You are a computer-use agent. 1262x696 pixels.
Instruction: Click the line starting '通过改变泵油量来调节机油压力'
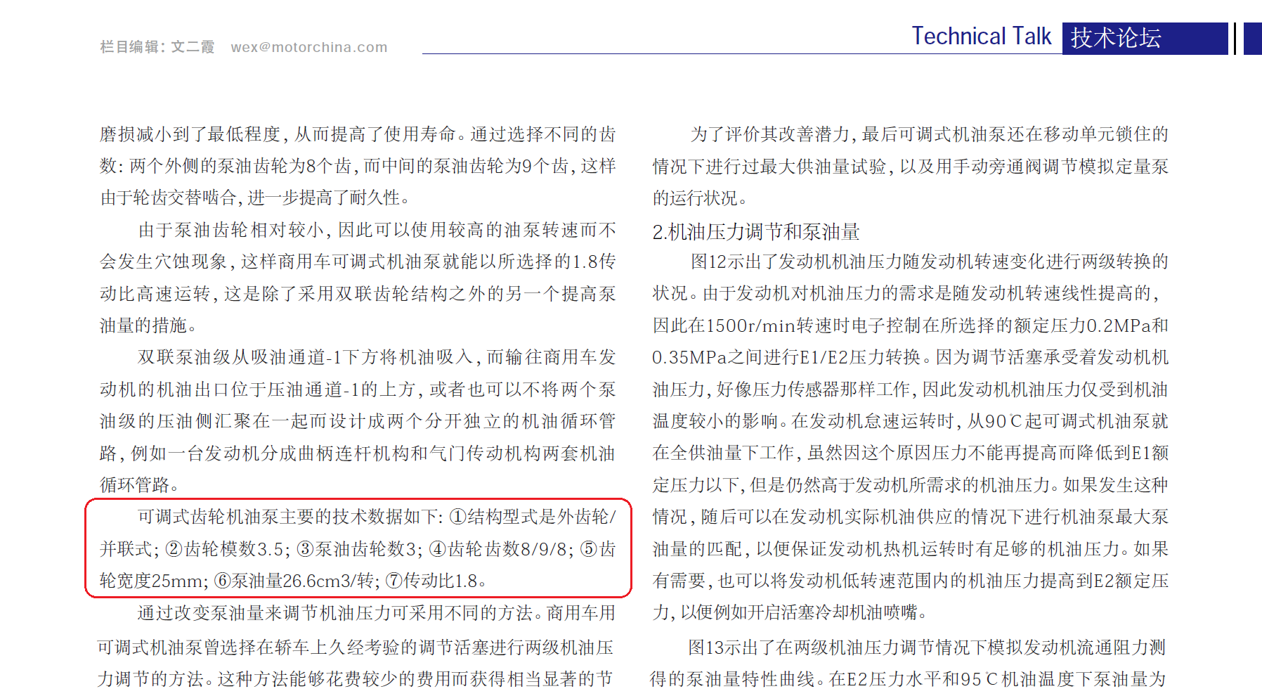tap(377, 612)
